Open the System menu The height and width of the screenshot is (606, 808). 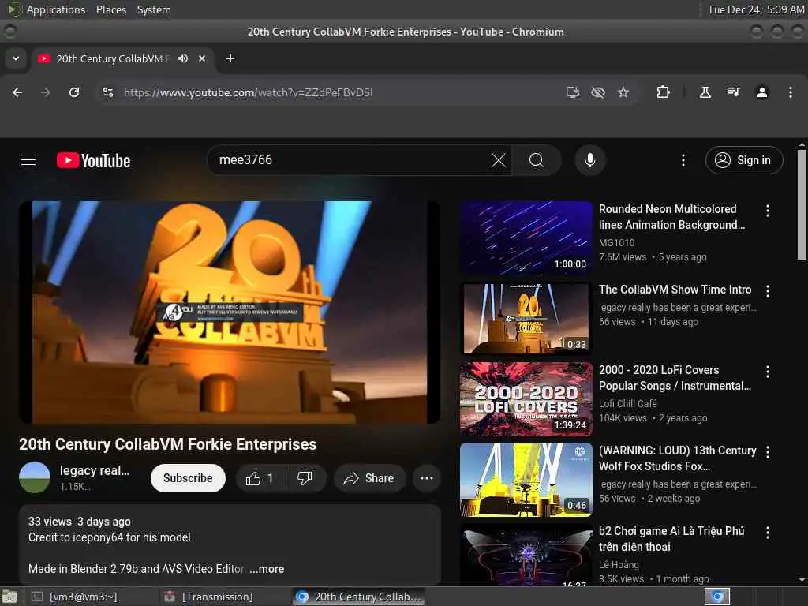click(154, 9)
